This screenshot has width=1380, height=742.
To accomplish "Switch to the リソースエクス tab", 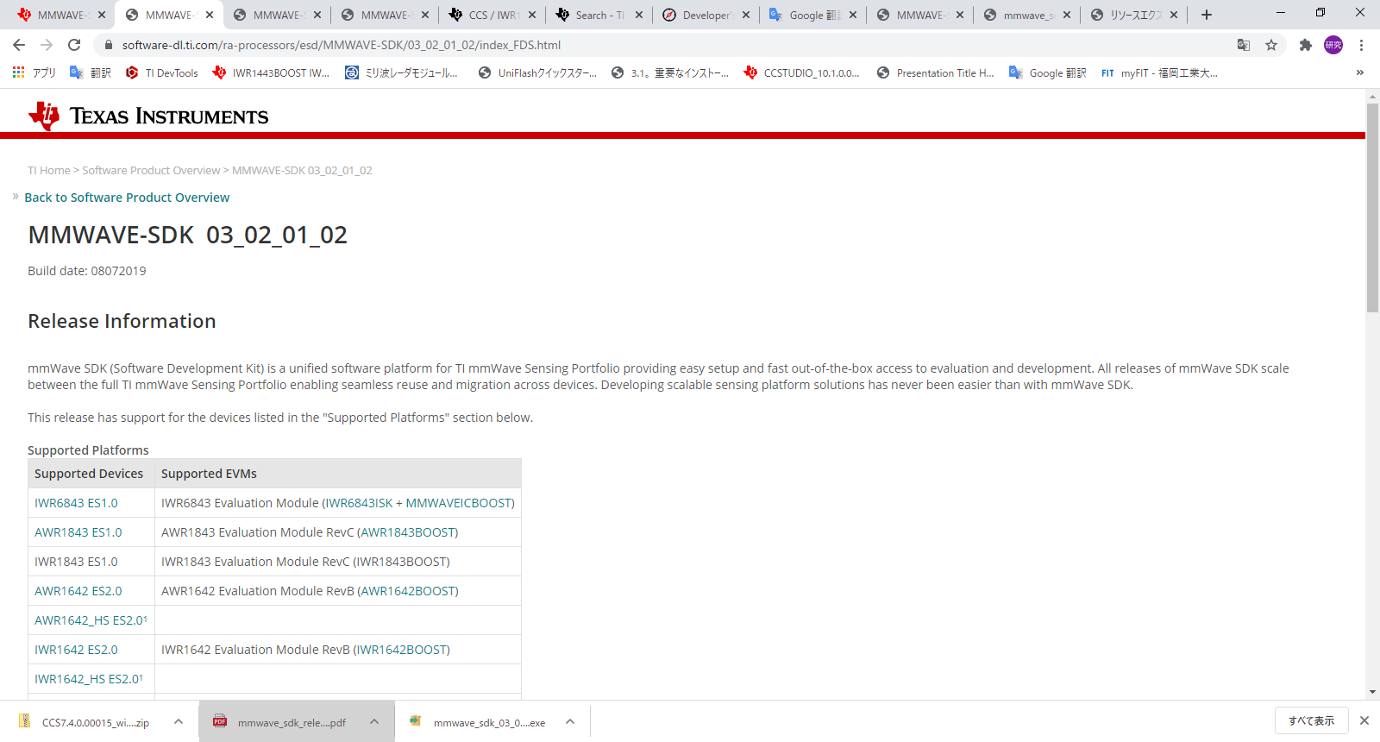I will coord(1134,15).
